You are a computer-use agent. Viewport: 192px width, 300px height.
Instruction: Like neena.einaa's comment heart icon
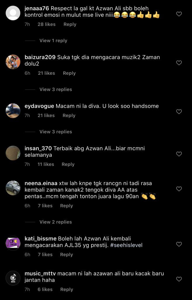coord(179,189)
